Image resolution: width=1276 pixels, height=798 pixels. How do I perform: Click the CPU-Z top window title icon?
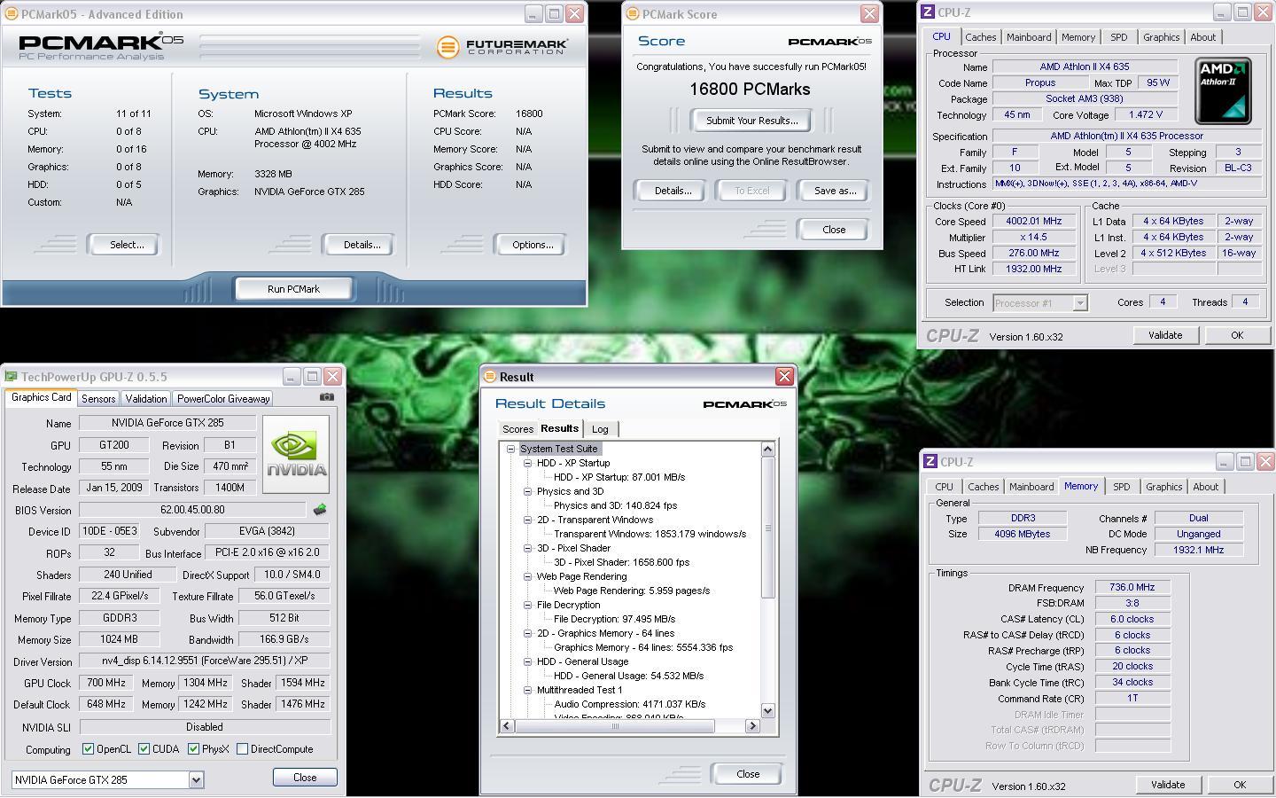click(928, 12)
